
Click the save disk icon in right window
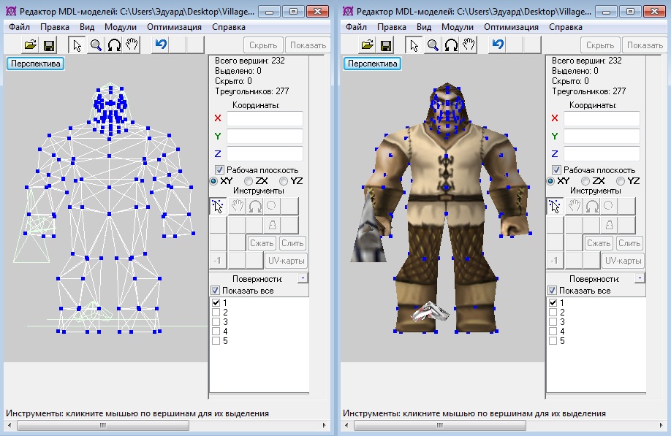coord(386,45)
